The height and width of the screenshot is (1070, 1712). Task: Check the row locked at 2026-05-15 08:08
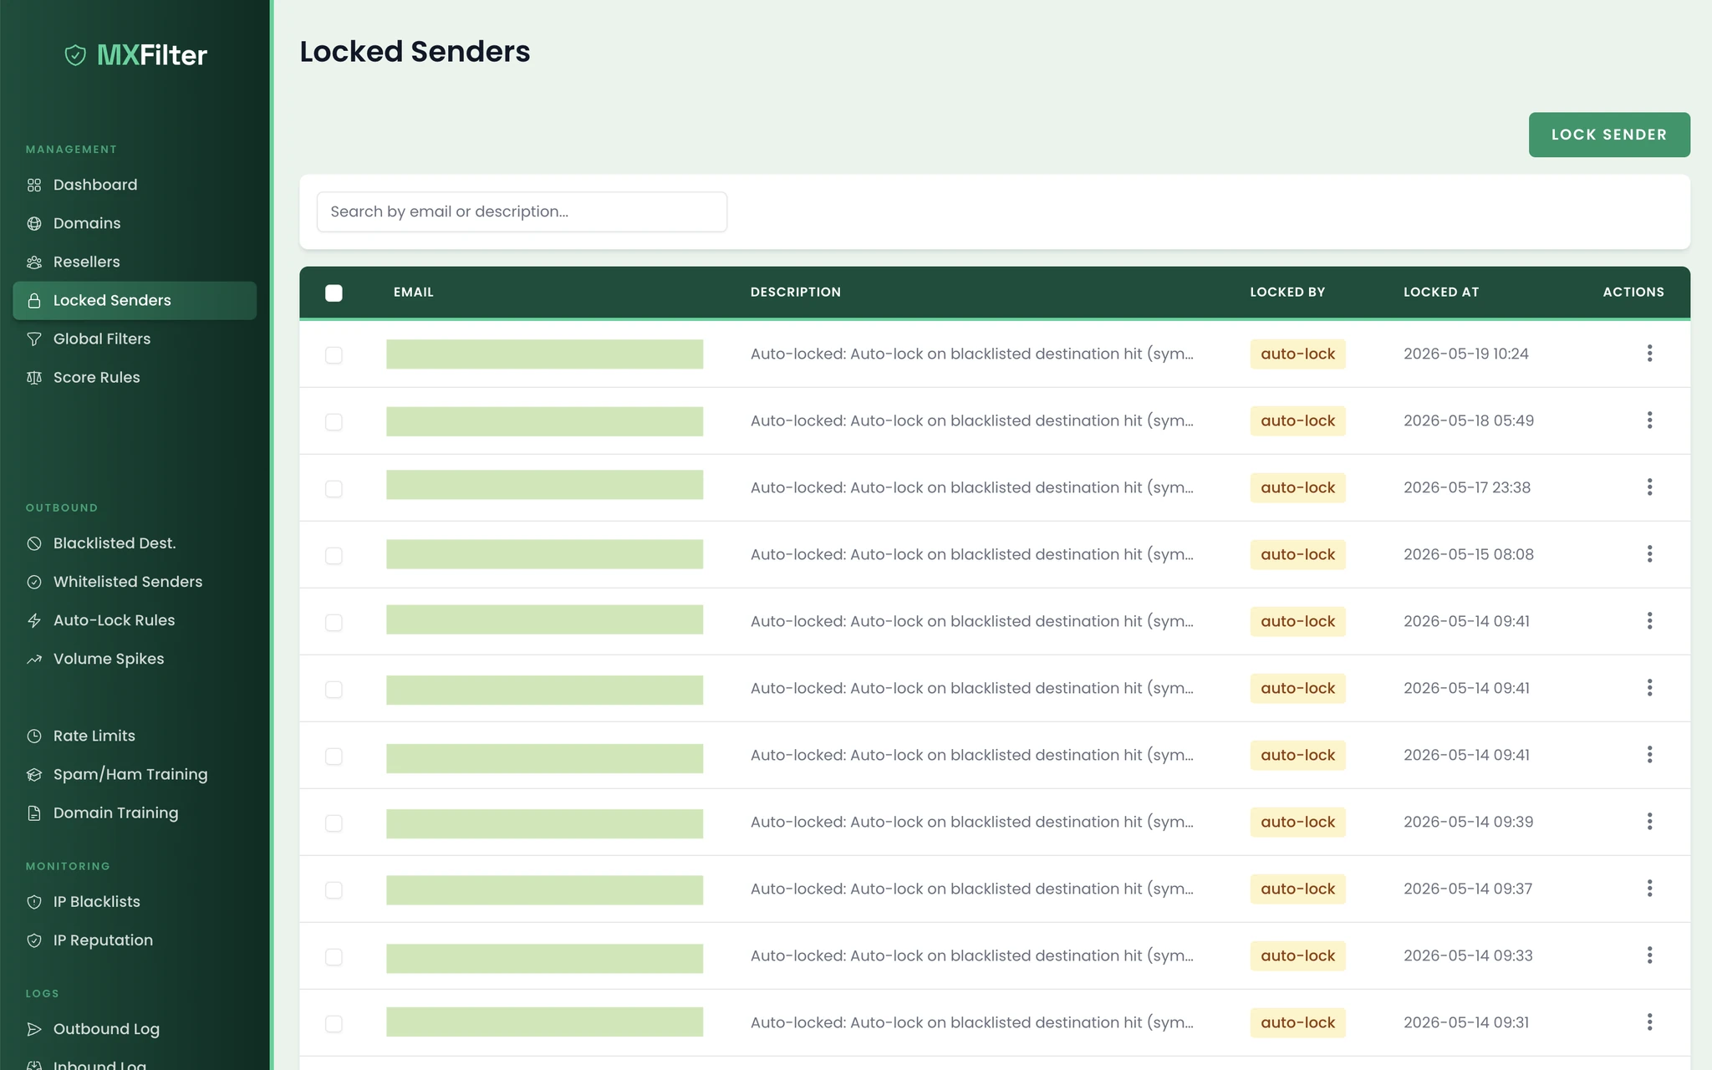pos(334,556)
